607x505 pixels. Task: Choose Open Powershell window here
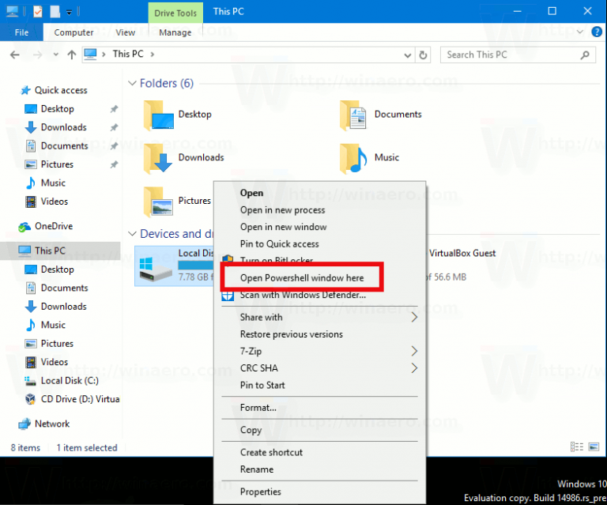[x=302, y=278]
